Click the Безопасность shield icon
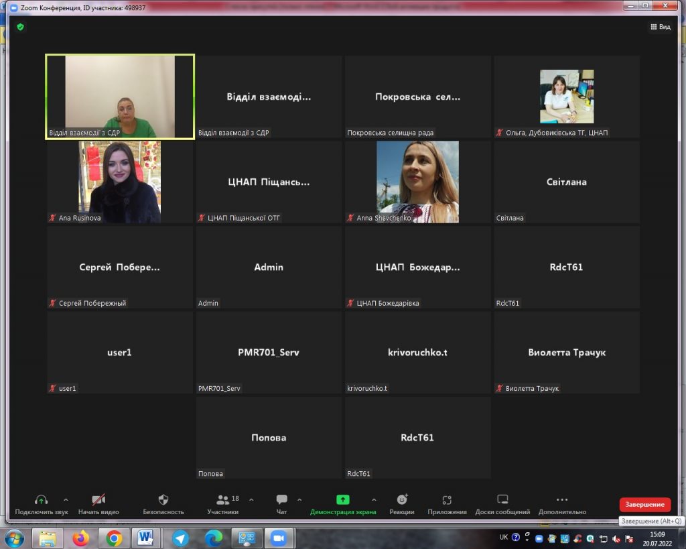Screen dimensions: 686x549 point(163,500)
